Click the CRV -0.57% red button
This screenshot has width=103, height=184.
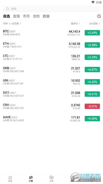92,106
